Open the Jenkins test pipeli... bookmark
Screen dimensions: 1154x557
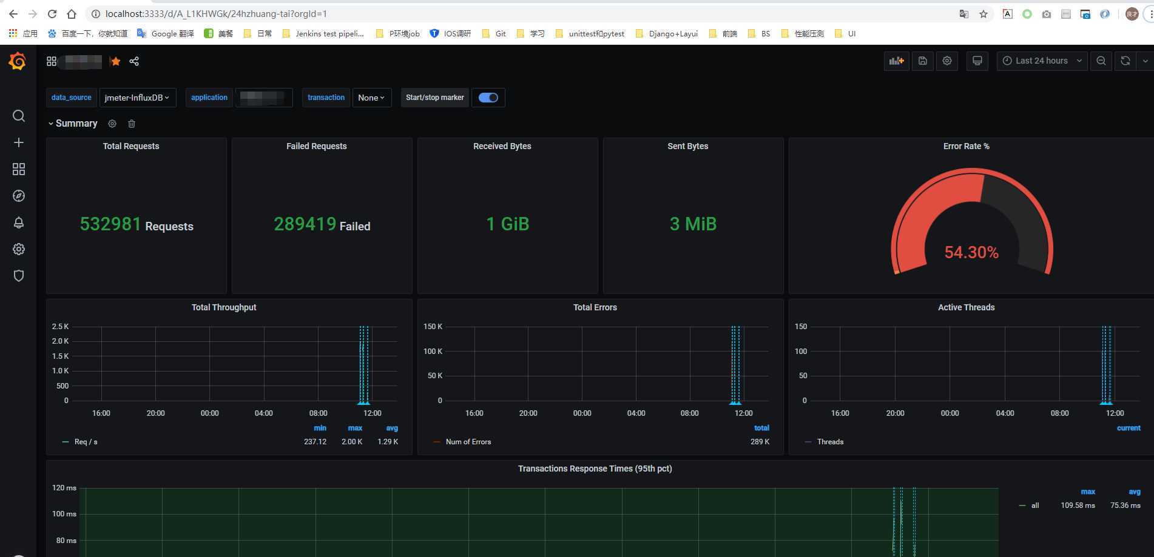tap(323, 34)
